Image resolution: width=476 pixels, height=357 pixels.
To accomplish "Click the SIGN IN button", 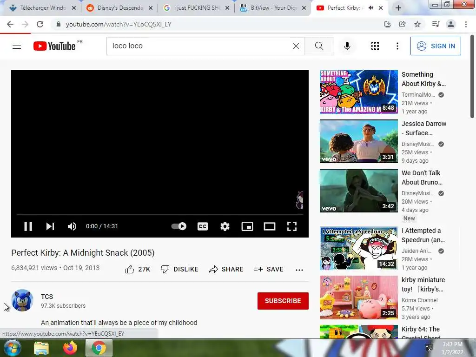I will pyautogui.click(x=436, y=46).
